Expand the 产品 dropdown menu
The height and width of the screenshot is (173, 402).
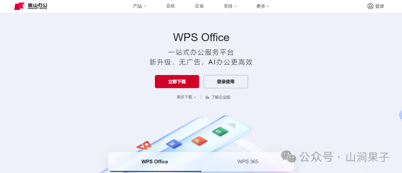(x=139, y=6)
